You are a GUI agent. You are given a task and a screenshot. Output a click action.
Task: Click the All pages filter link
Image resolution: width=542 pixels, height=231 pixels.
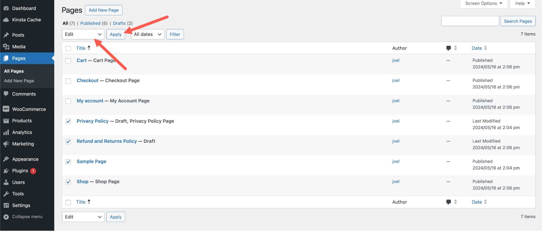(65, 23)
